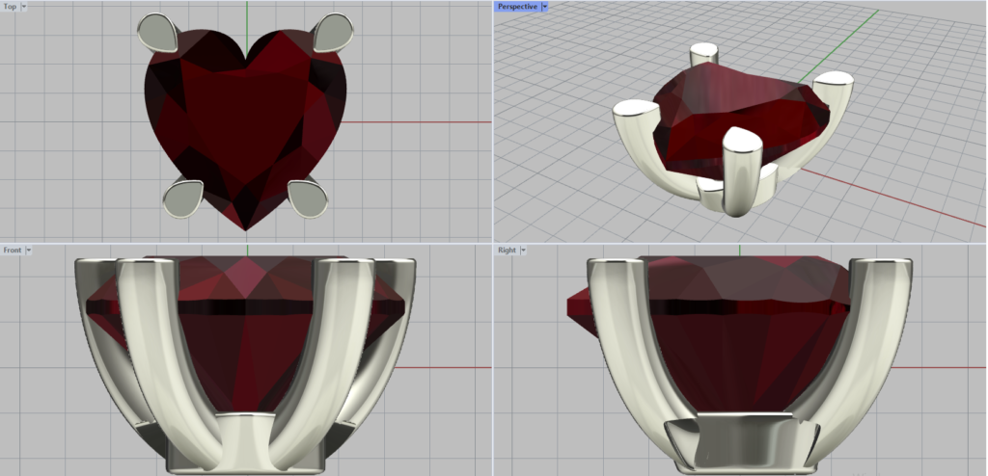Select the Front viewport title label
Image resolution: width=988 pixels, height=476 pixels.
(12, 250)
